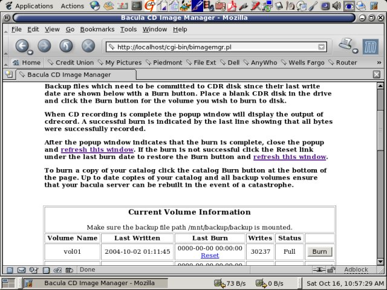Open the GNOME Actions menu
The height and width of the screenshot is (290, 387).
(73, 6)
